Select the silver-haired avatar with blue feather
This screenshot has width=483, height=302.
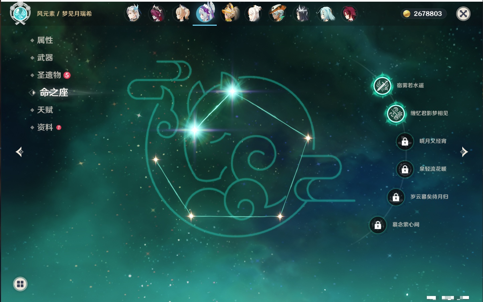click(133, 14)
